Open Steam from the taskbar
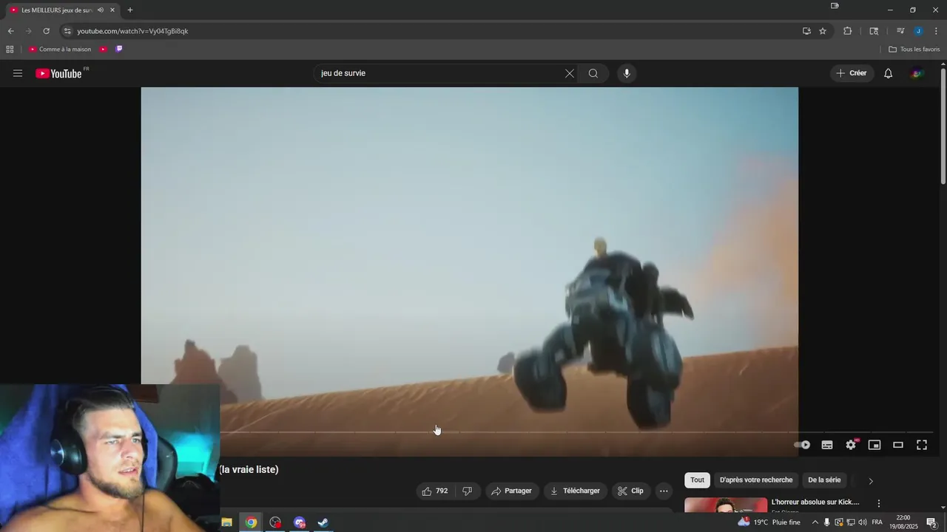Image resolution: width=947 pixels, height=532 pixels. (323, 522)
